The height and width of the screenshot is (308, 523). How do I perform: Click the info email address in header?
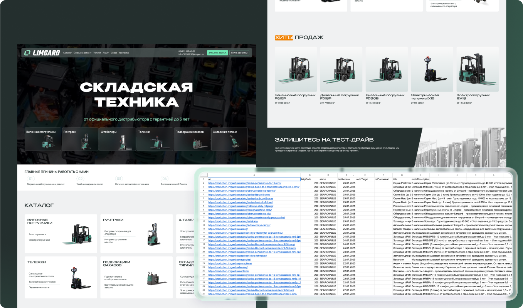191,54
